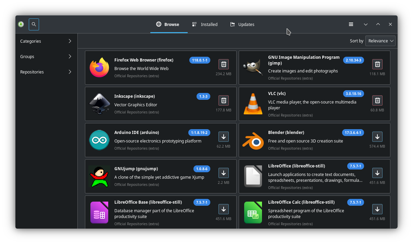Screen dimensions: 413x244
Task: Click Inkscape version badge 1.3-3
Action: point(203,96)
